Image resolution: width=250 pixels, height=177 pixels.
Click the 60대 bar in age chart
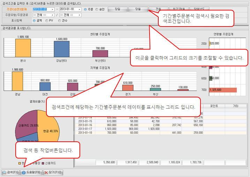(211, 78)
